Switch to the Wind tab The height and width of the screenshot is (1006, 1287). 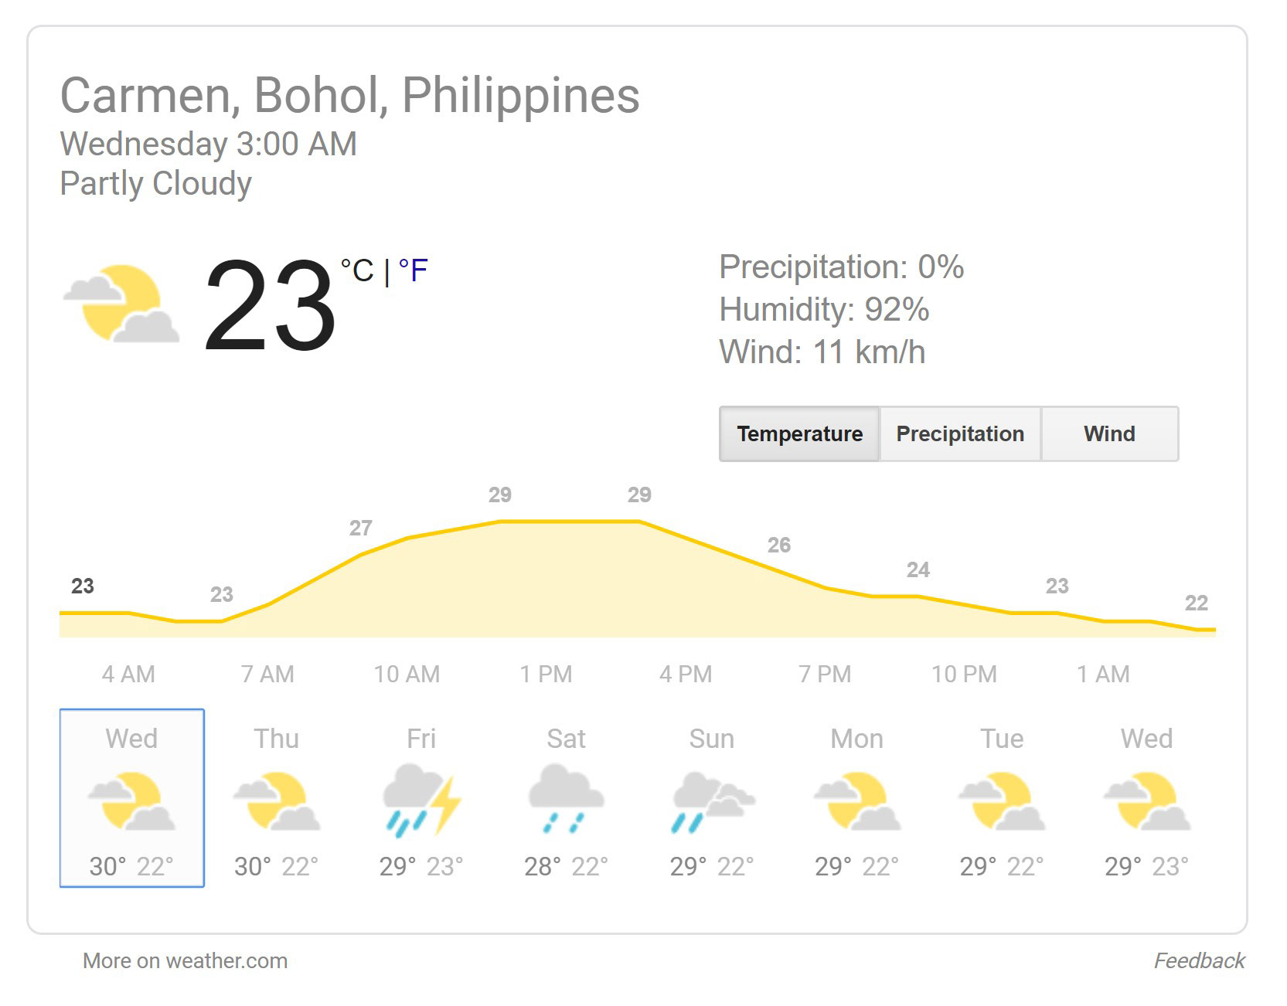coord(1109,434)
